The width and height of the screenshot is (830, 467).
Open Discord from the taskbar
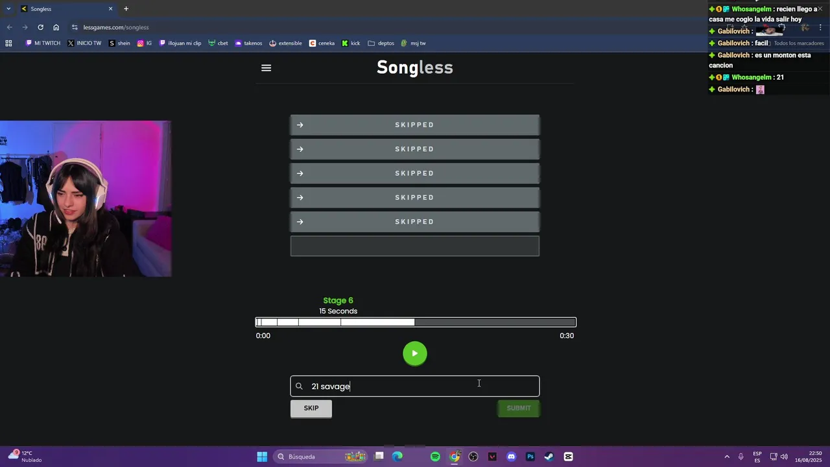point(511,457)
